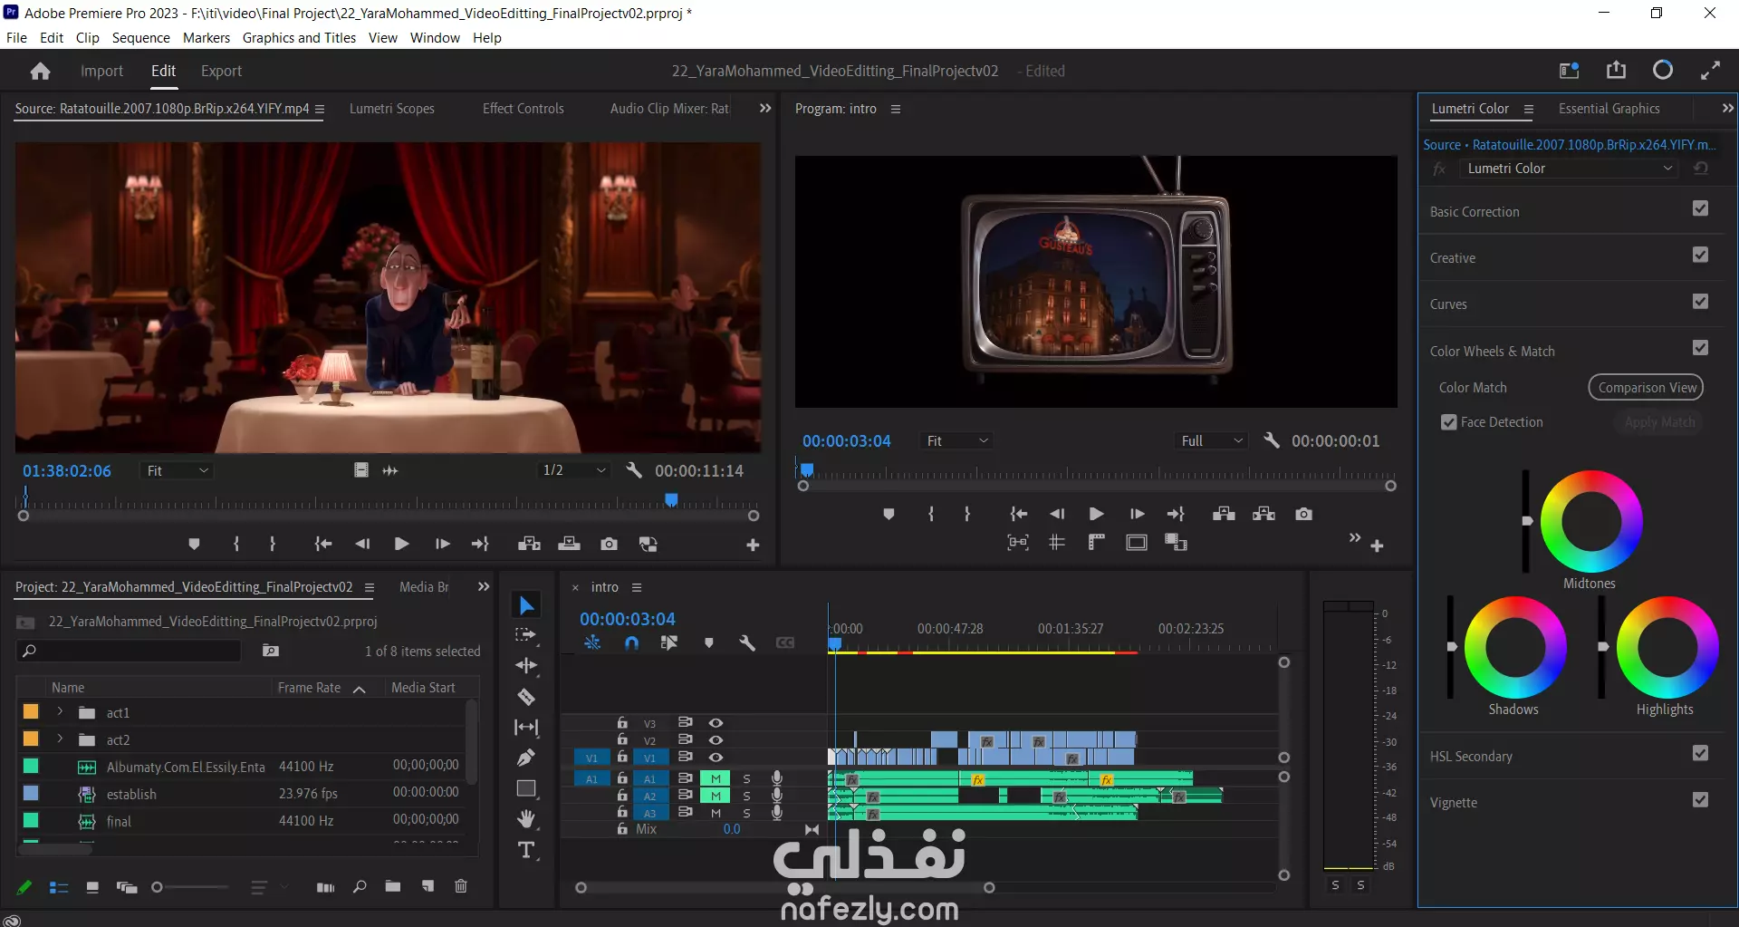
Task: Open the Sequence menu
Action: pos(140,38)
